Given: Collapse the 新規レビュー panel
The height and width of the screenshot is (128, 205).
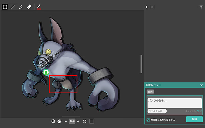Looking at the screenshot, I should [x=201, y=85].
